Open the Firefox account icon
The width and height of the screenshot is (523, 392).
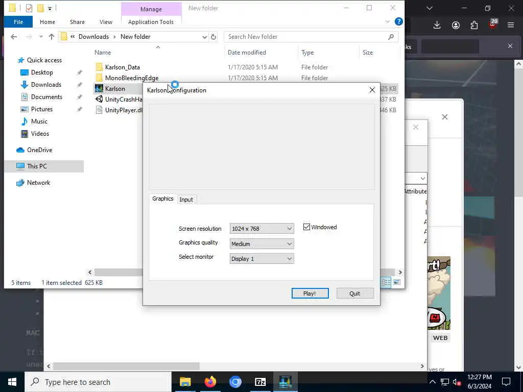(456, 25)
